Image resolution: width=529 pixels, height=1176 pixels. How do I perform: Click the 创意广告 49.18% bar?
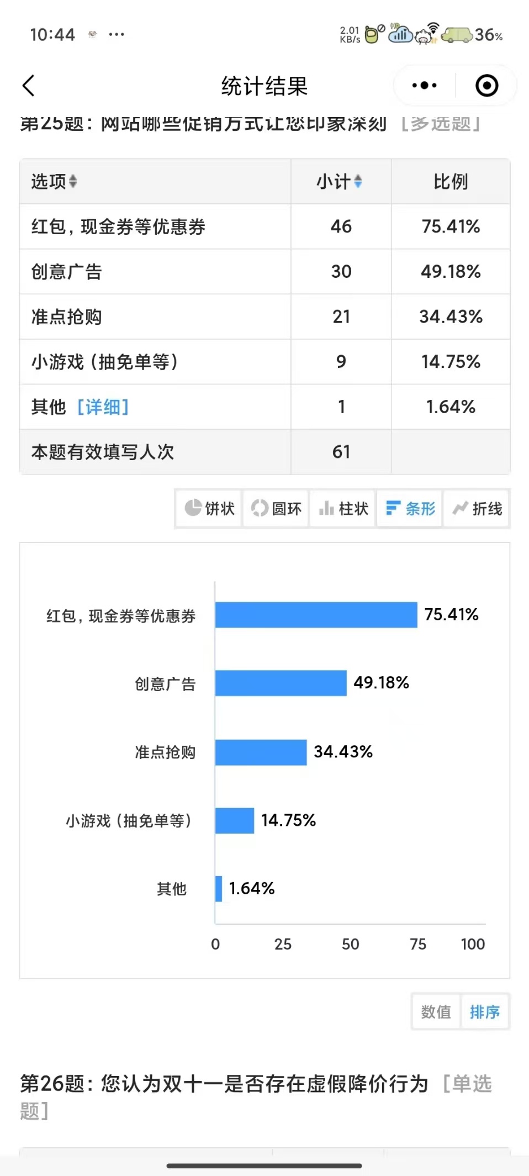281,683
